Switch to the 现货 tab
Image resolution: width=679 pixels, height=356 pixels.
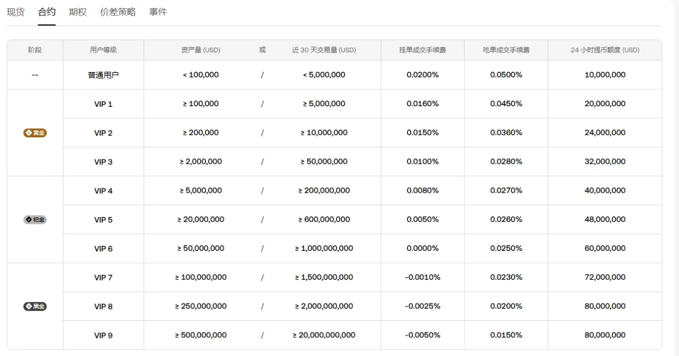tap(15, 12)
